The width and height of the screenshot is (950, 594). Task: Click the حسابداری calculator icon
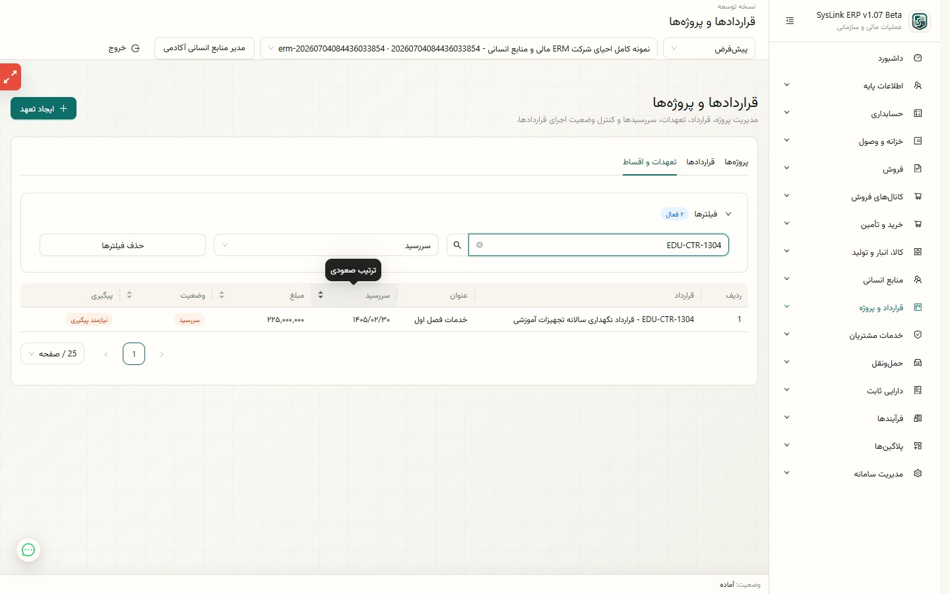click(x=918, y=114)
